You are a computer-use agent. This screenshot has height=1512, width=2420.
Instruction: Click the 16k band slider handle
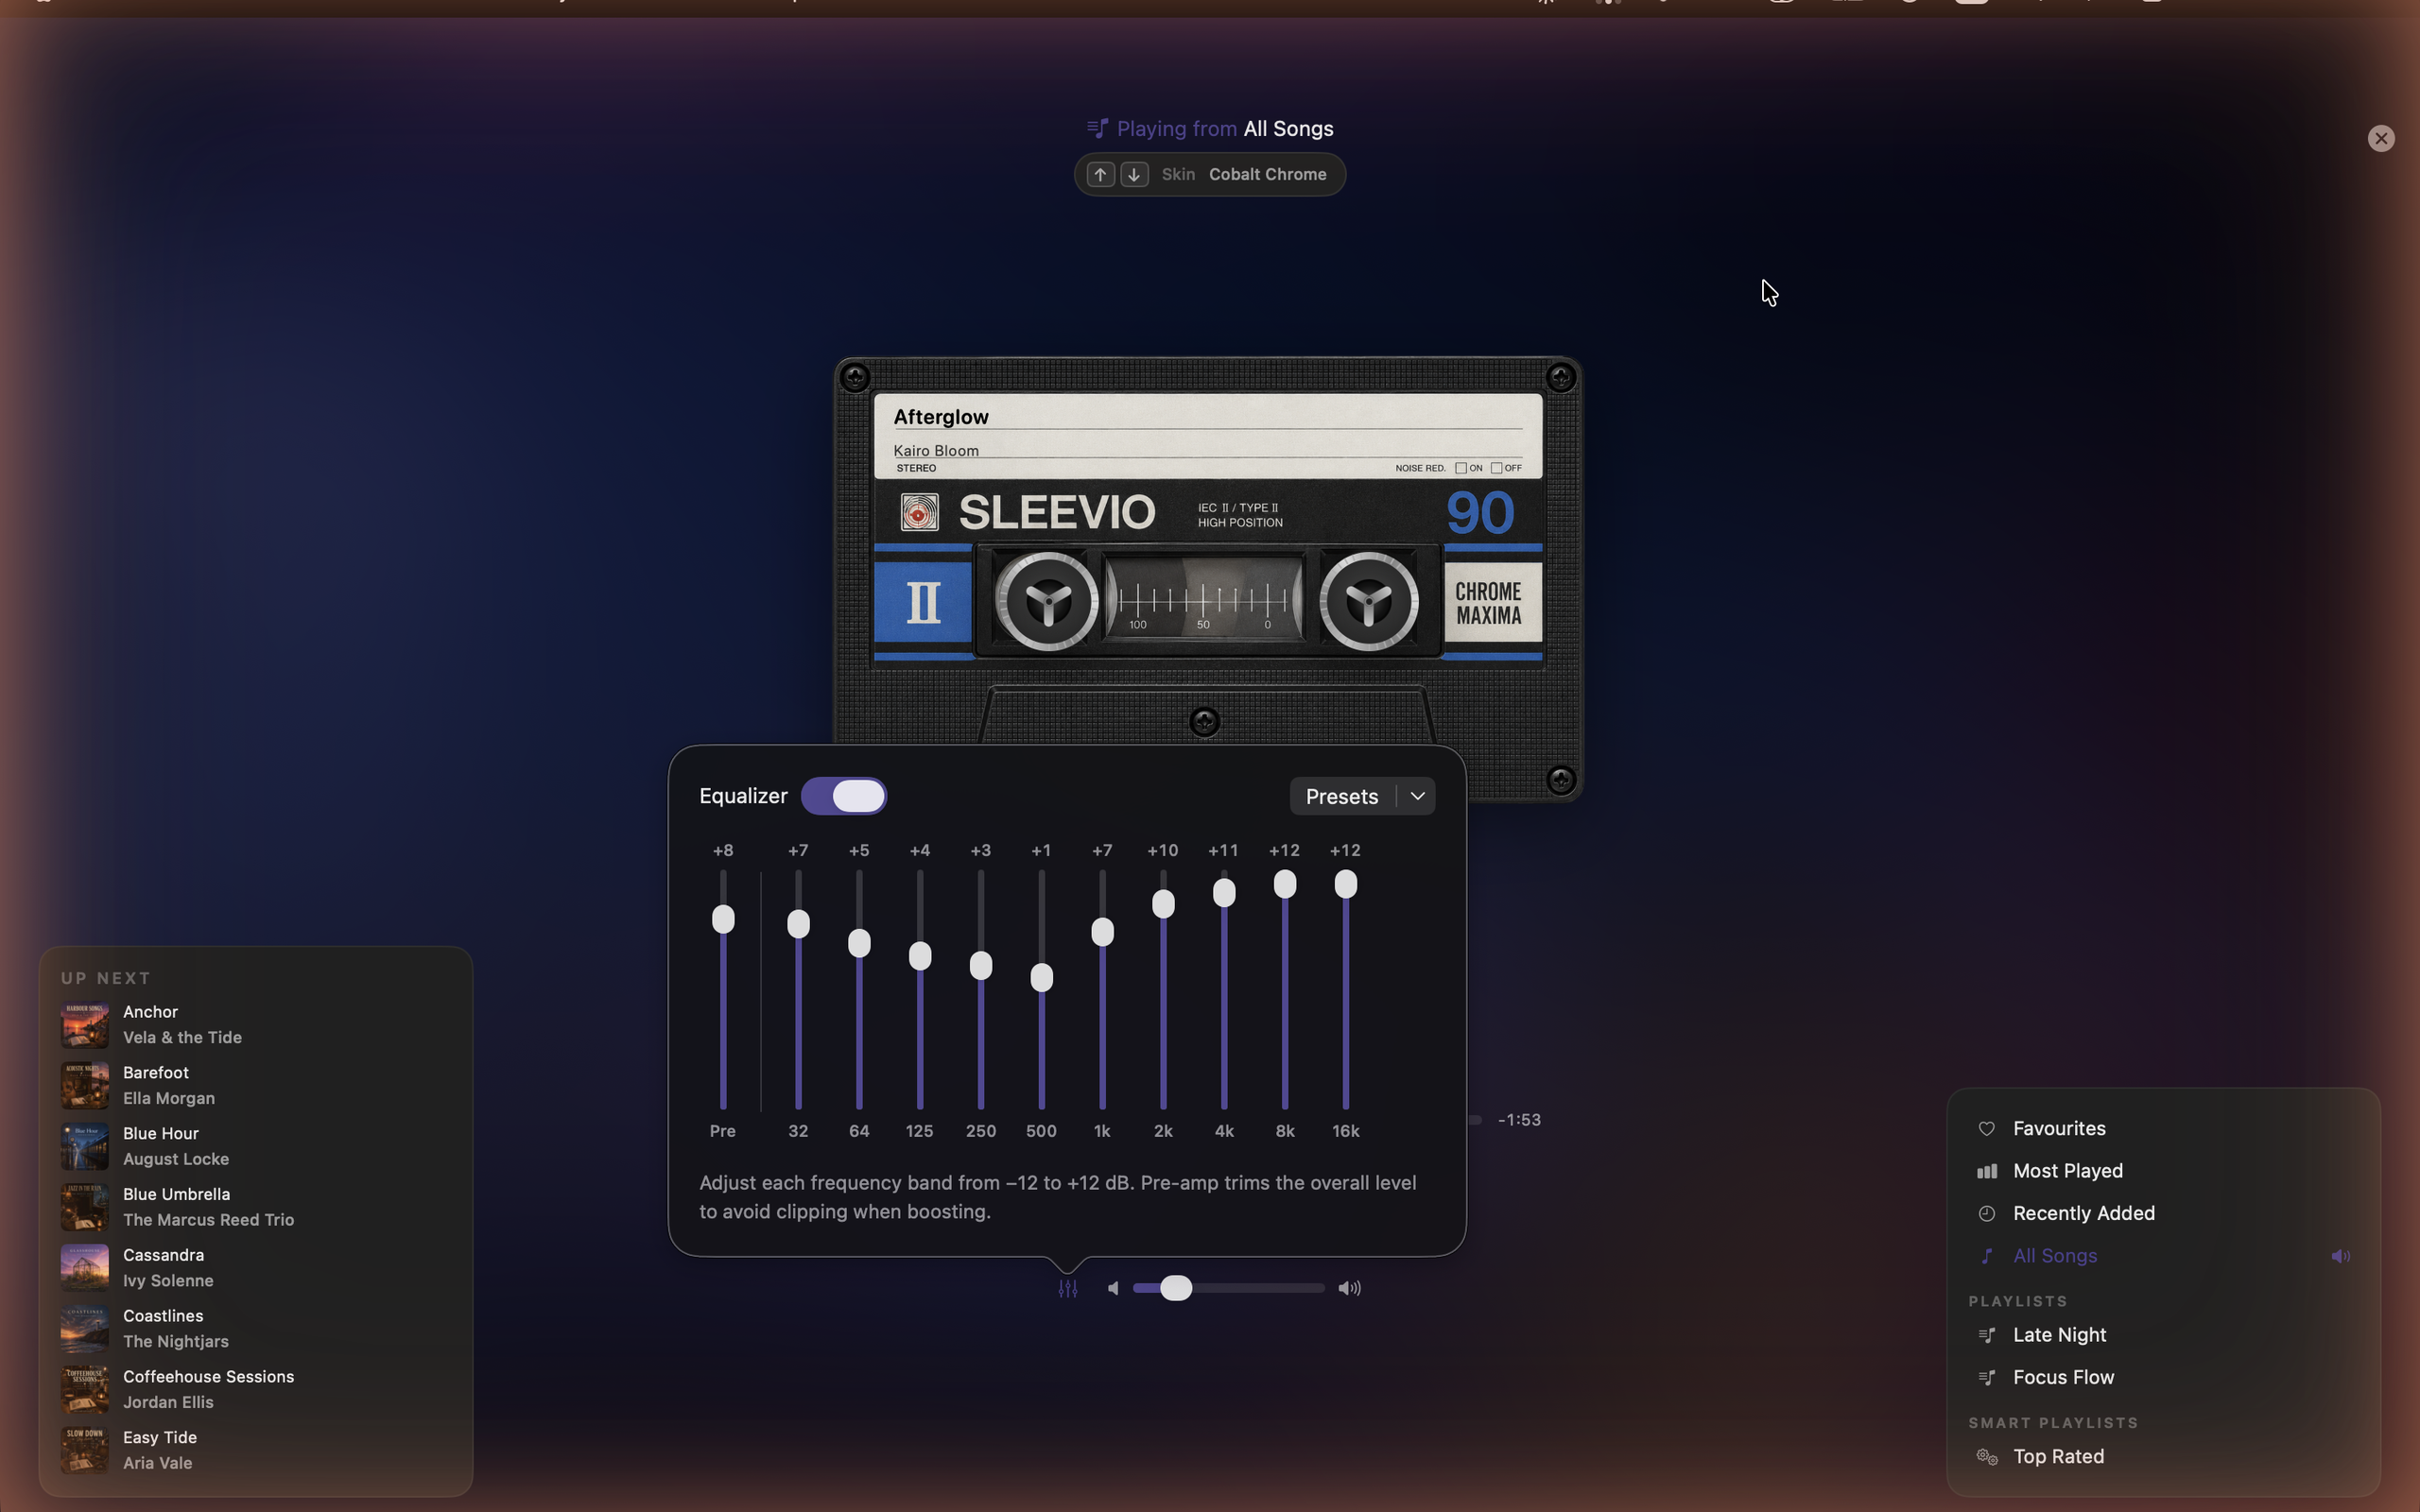(1346, 884)
